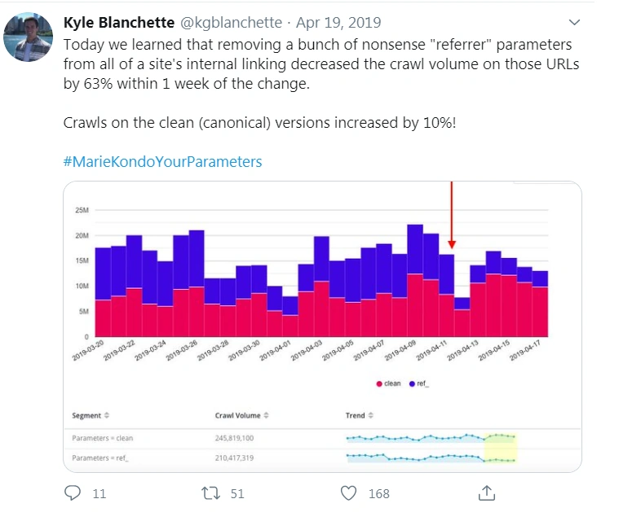The height and width of the screenshot is (512, 641).
Task: Click the reply speech bubble icon
Action: click(73, 492)
